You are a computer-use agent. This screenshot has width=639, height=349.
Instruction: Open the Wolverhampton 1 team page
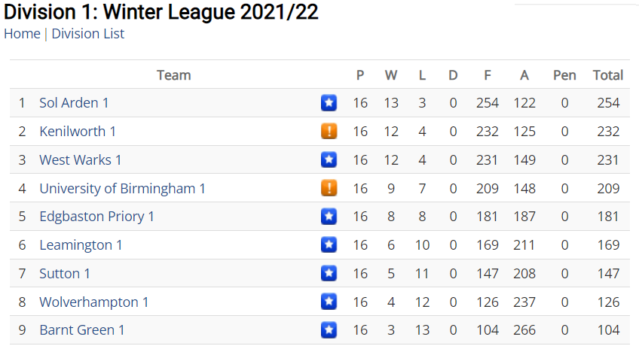[x=93, y=302]
